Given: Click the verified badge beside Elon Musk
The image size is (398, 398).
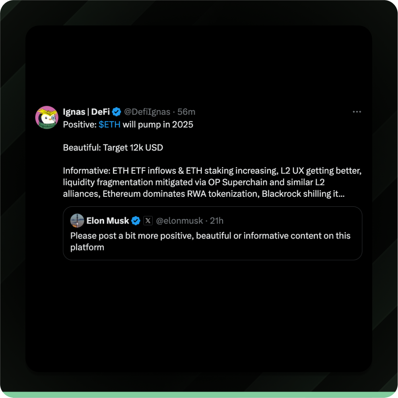Looking at the screenshot, I should pos(136,221).
